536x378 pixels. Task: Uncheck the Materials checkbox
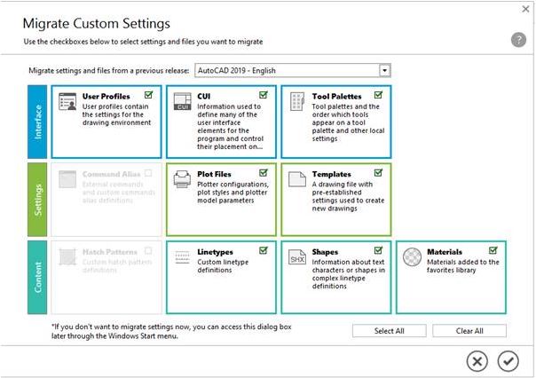point(493,250)
